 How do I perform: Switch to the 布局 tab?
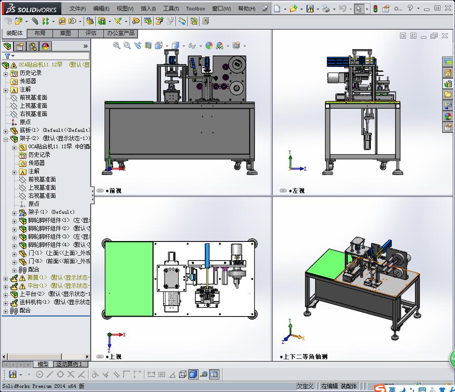[40, 33]
